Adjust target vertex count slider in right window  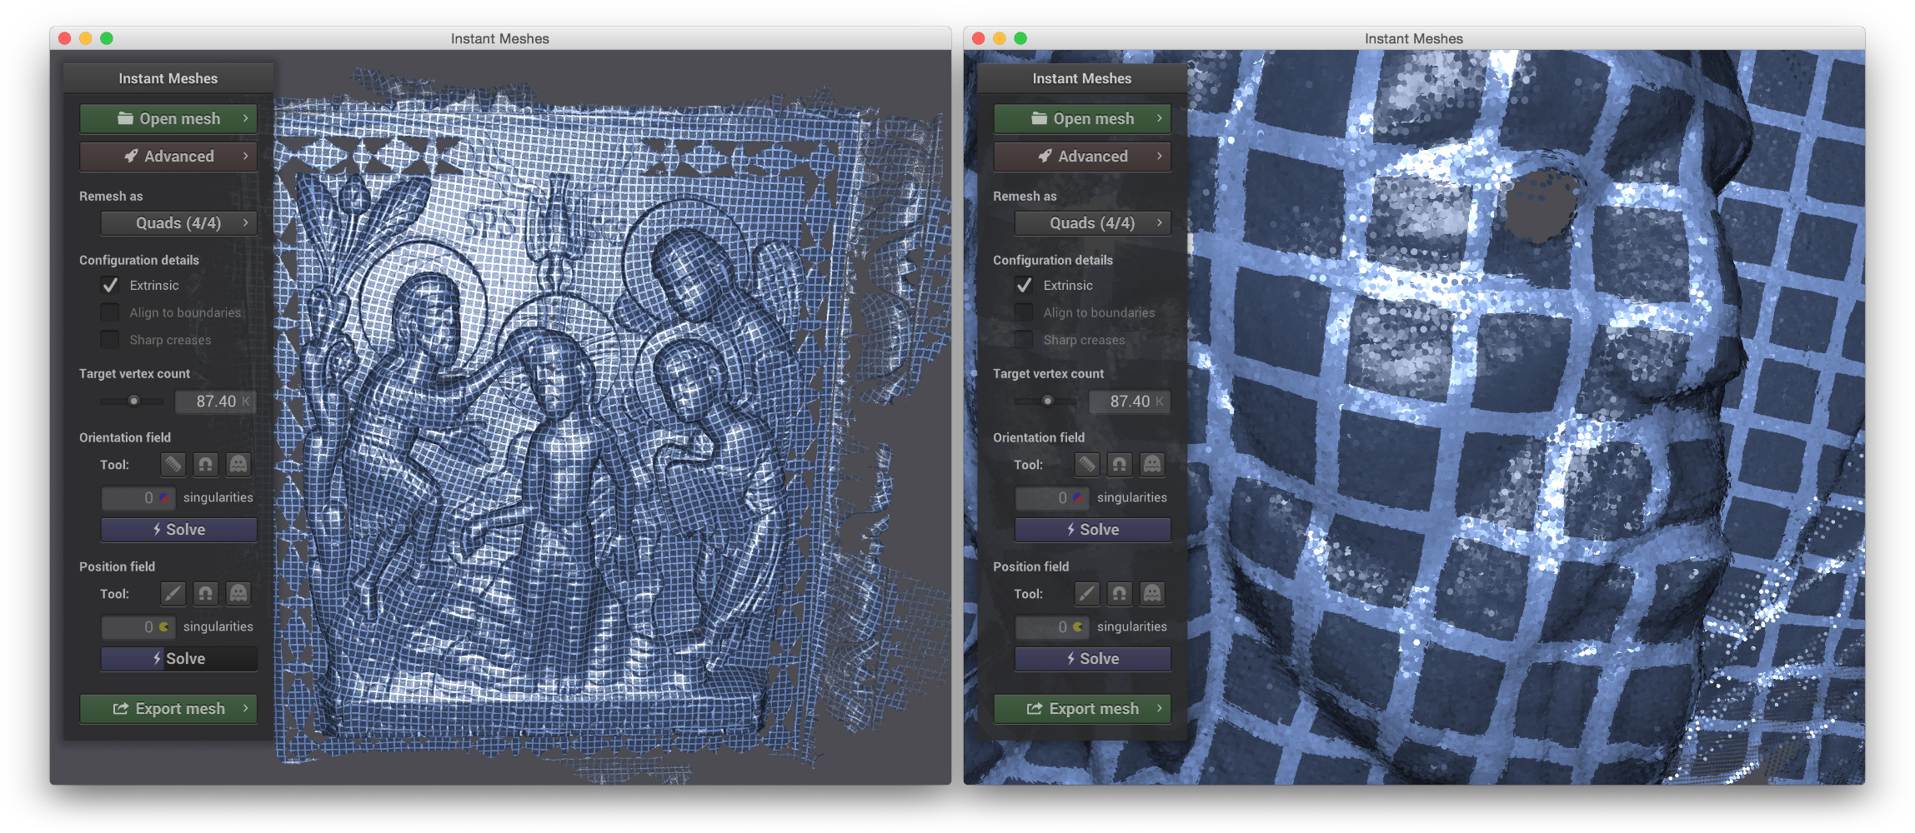1047,402
